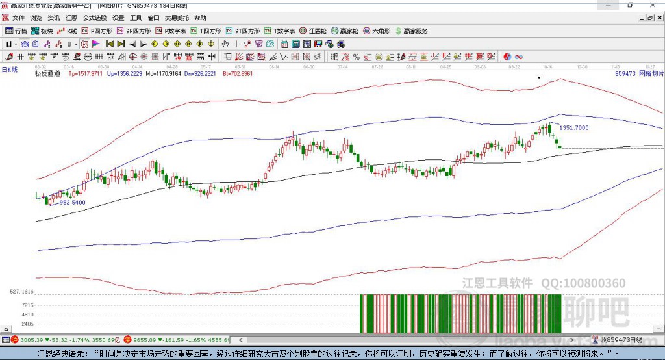This screenshot has width=665, height=360.
Task: Open the 9T四方形 tool
Action: tap(243, 31)
